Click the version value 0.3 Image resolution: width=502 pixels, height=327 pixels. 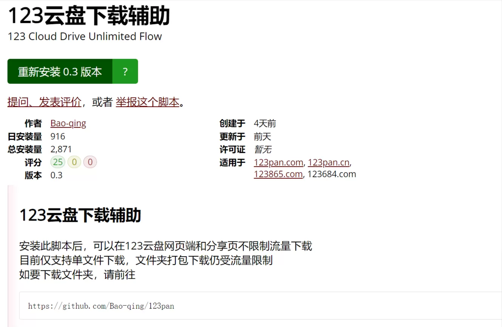point(57,175)
